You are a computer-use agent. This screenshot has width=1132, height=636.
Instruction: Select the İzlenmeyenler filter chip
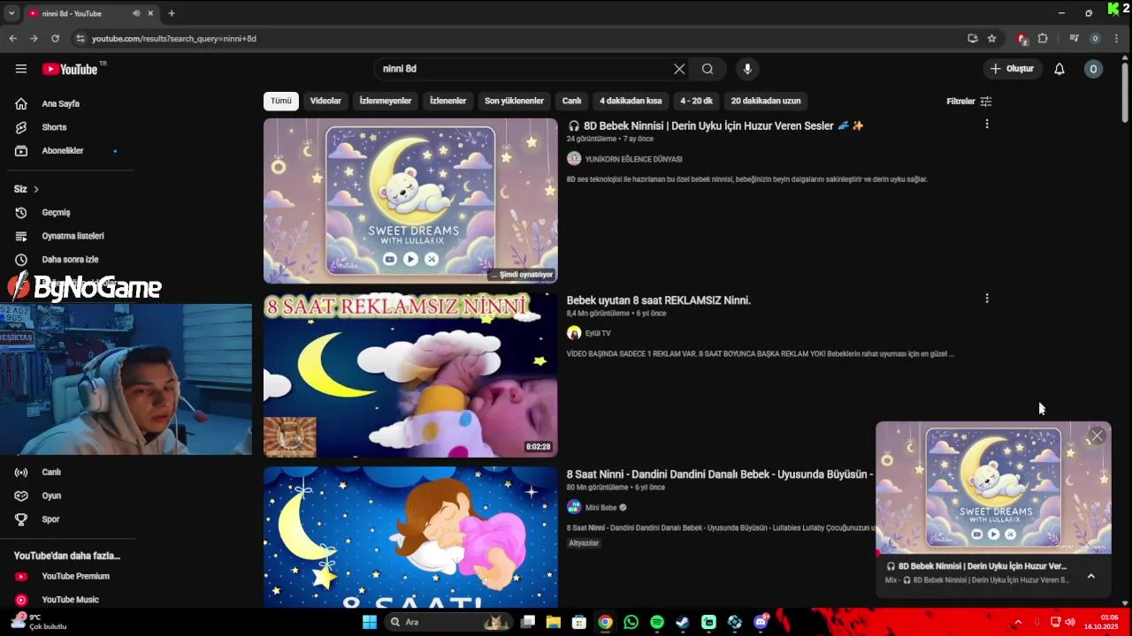[386, 101]
